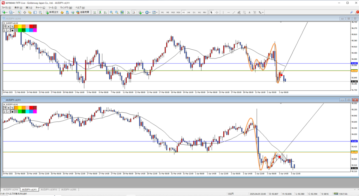Open the Periods clock dropdown
The height and width of the screenshot is (196, 359).
click(x=148, y=12)
